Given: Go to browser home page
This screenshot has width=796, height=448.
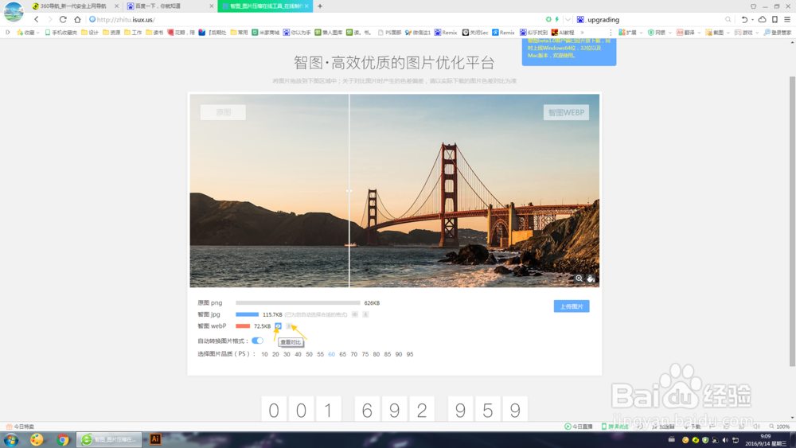Looking at the screenshot, I should pyautogui.click(x=77, y=19).
